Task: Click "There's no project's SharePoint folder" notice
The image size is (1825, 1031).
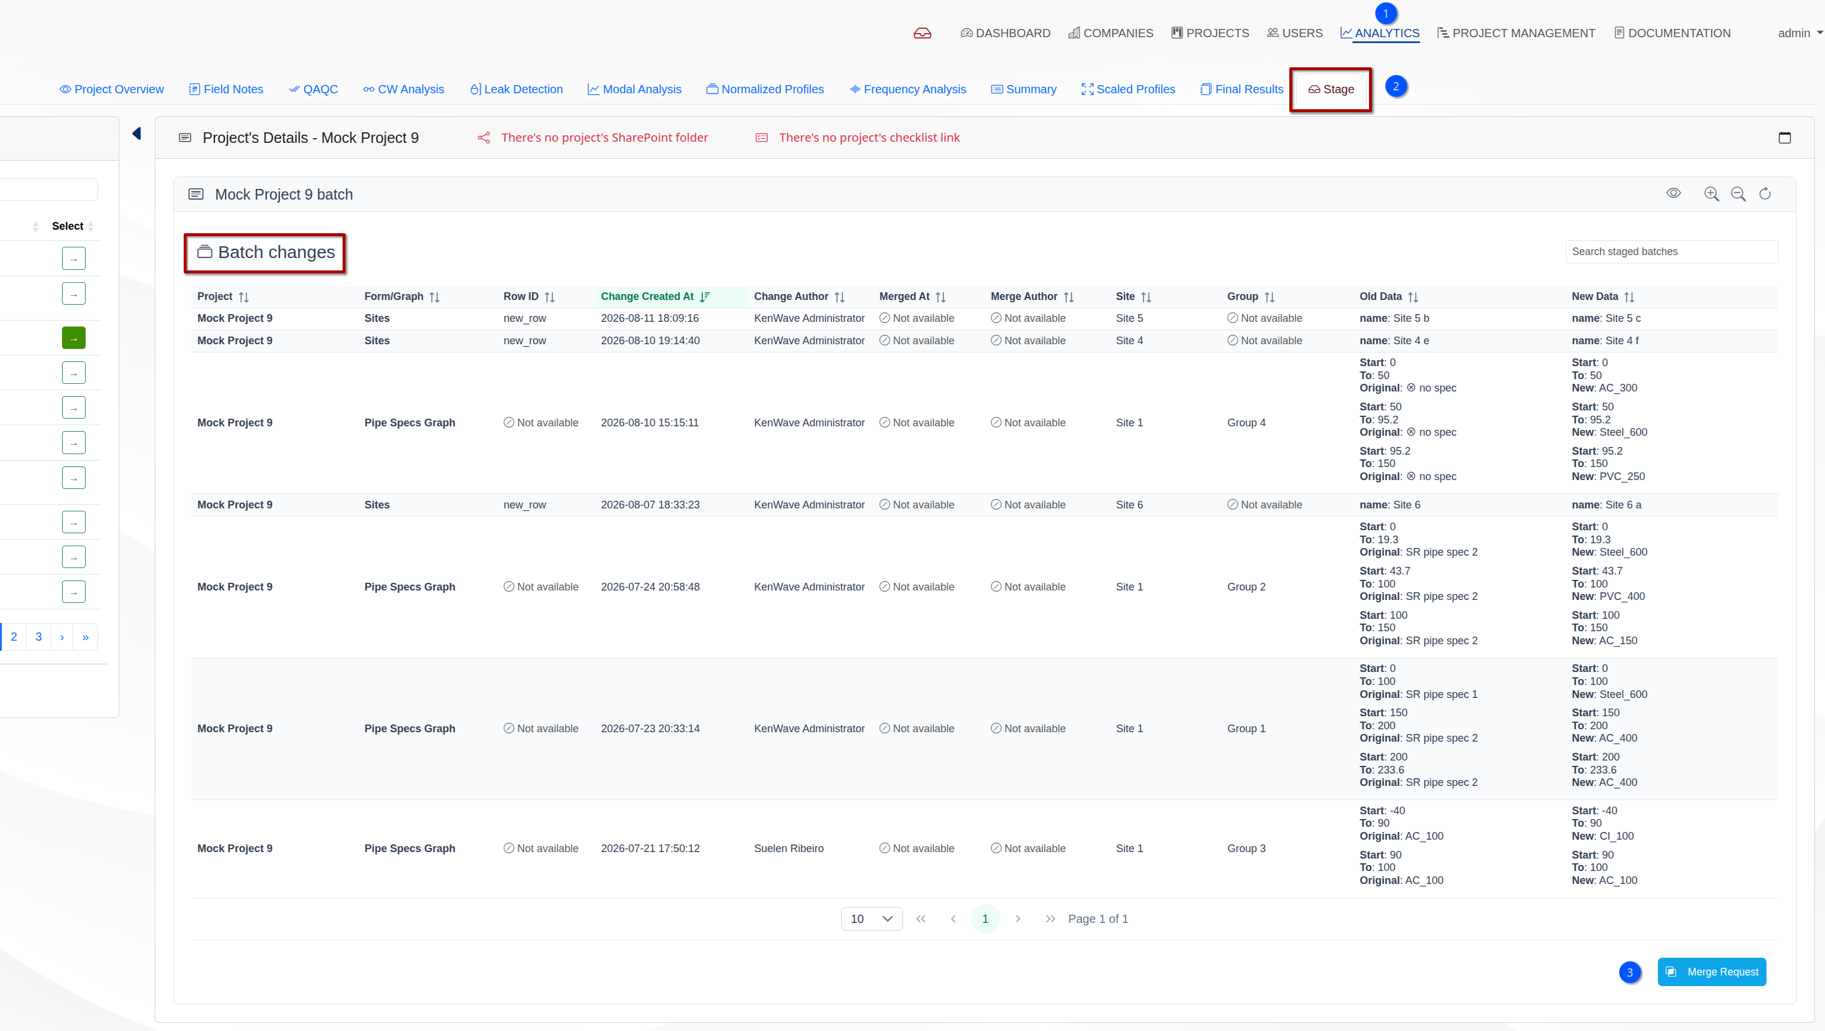Action: (604, 138)
